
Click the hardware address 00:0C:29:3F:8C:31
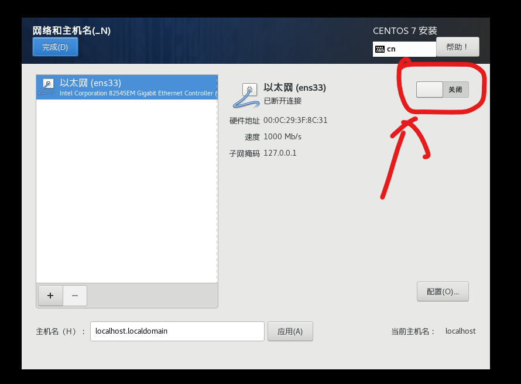[296, 120]
